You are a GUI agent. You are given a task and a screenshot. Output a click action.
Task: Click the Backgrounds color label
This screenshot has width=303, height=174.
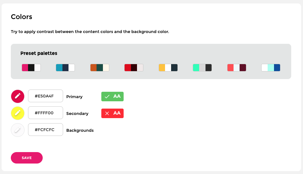coord(80,130)
